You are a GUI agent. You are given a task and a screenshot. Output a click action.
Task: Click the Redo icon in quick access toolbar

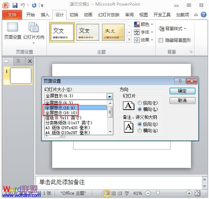tap(34, 5)
